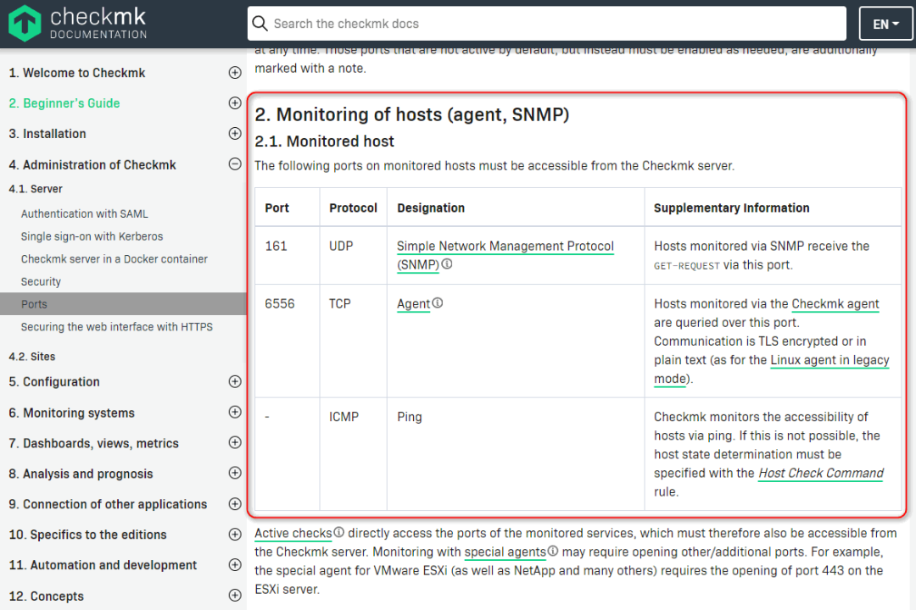The width and height of the screenshot is (916, 610).
Task: Click the info icon after SNMP link
Action: [447, 264]
